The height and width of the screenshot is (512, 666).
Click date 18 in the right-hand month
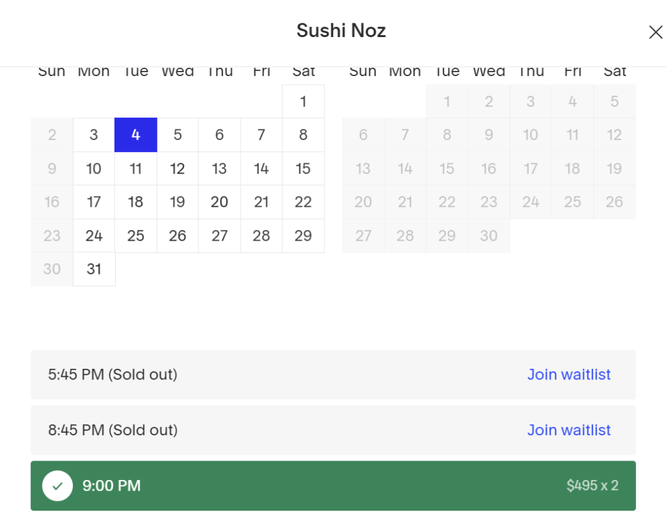pyautogui.click(x=572, y=168)
